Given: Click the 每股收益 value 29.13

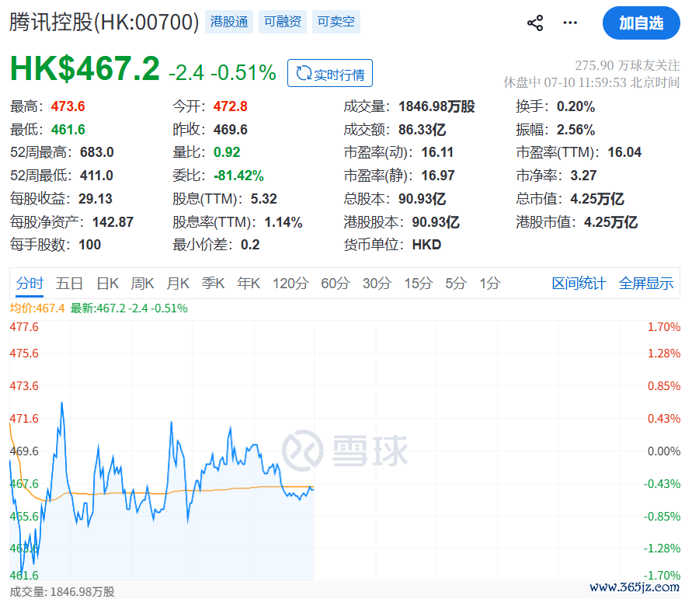Looking at the screenshot, I should [x=96, y=199].
